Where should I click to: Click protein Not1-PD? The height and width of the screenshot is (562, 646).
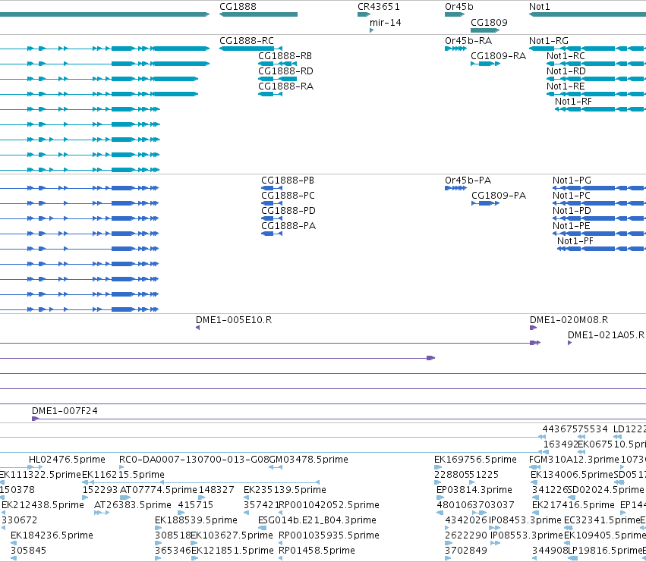coord(599,218)
